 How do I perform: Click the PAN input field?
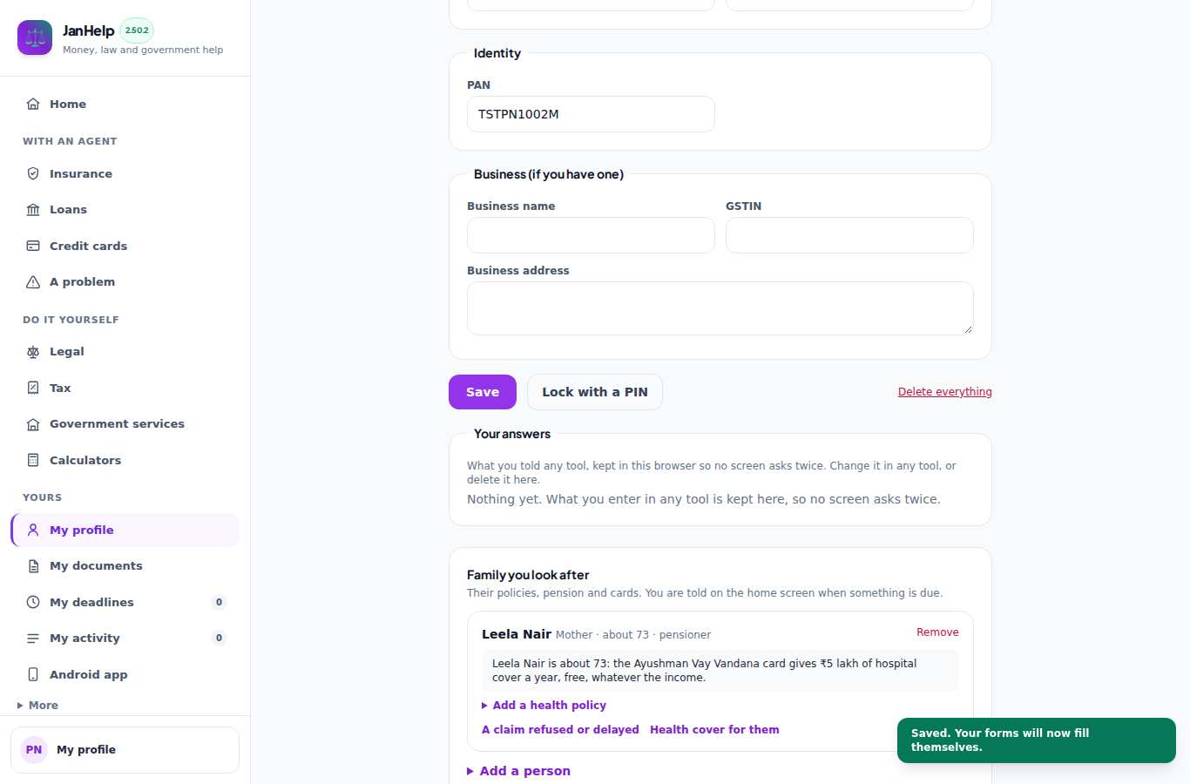click(x=591, y=114)
